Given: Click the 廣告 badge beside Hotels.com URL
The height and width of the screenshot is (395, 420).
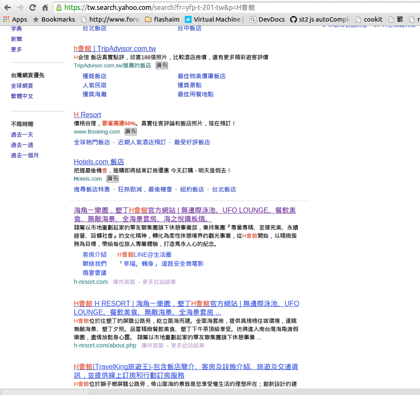Looking at the screenshot, I should tap(113, 179).
